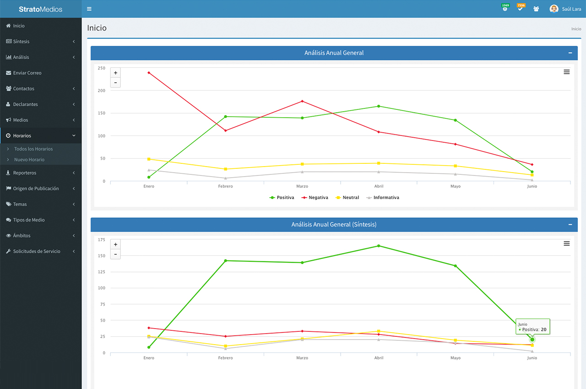Open Todos los Horarios submenu item
The height and width of the screenshot is (389, 586).
(33, 149)
